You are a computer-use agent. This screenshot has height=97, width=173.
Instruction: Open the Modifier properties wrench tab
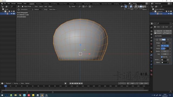151,55
